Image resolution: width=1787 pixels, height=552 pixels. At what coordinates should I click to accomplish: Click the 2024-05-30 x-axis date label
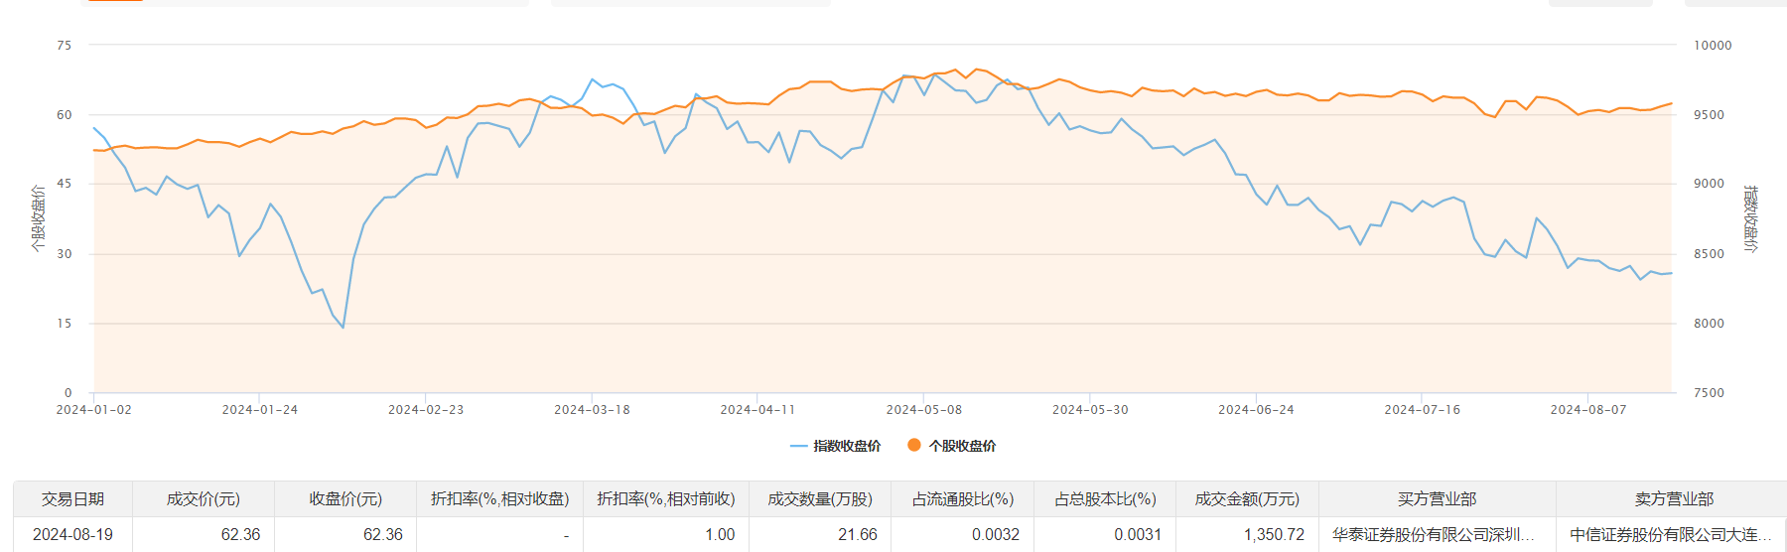(1090, 409)
